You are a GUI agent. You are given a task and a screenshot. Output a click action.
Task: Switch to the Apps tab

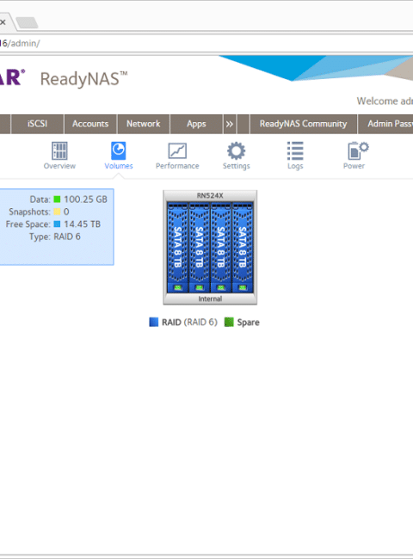196,124
